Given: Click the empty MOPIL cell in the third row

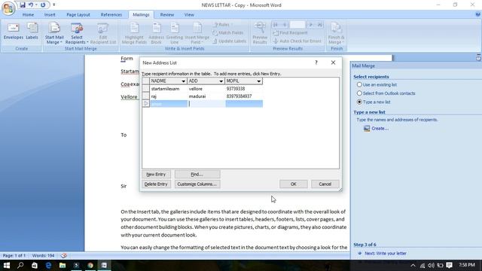Looking at the screenshot, I should (244, 104).
